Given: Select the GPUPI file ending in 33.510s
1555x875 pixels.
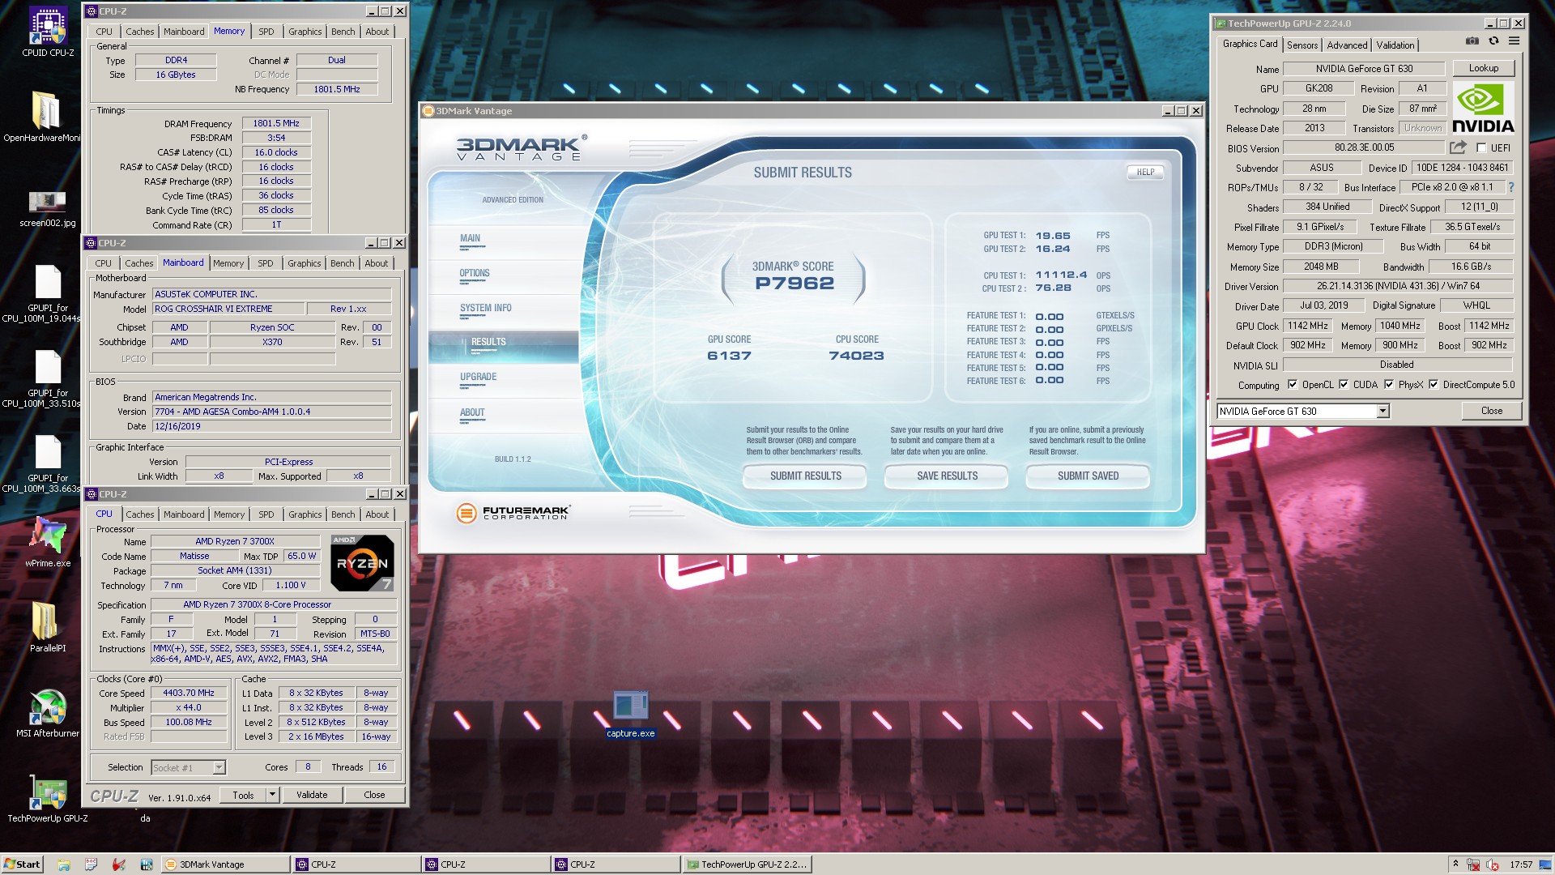Looking at the screenshot, I should click(48, 378).
